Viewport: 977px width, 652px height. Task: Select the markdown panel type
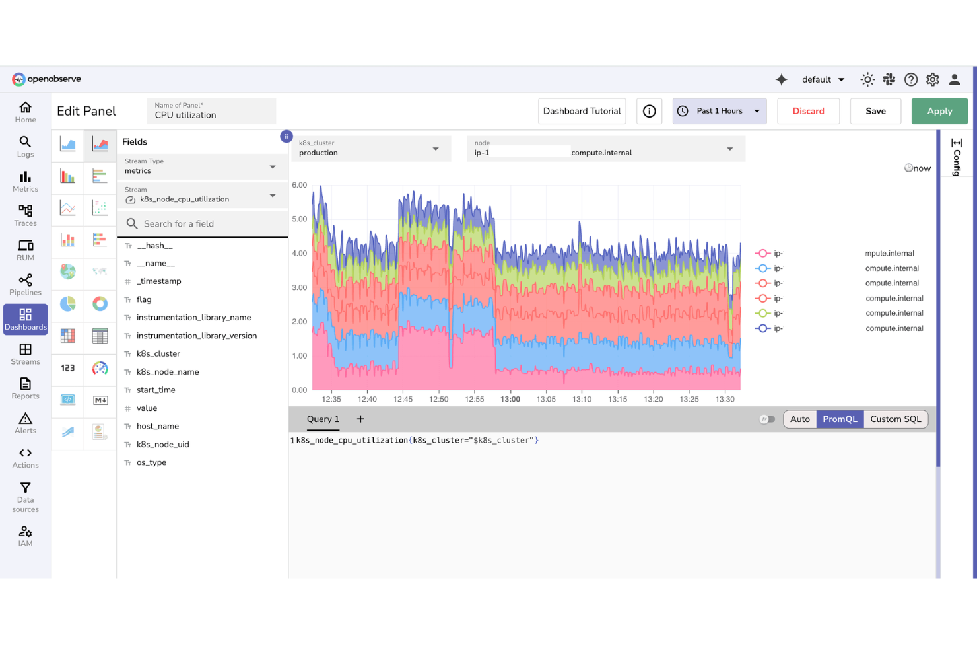[100, 401]
